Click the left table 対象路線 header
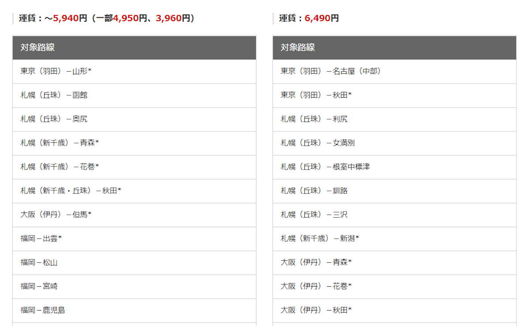Viewport: 530px width, 326px height. pyautogui.click(x=134, y=47)
